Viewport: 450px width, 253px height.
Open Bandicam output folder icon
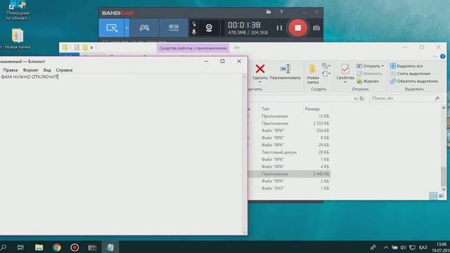pyautogui.click(x=269, y=12)
